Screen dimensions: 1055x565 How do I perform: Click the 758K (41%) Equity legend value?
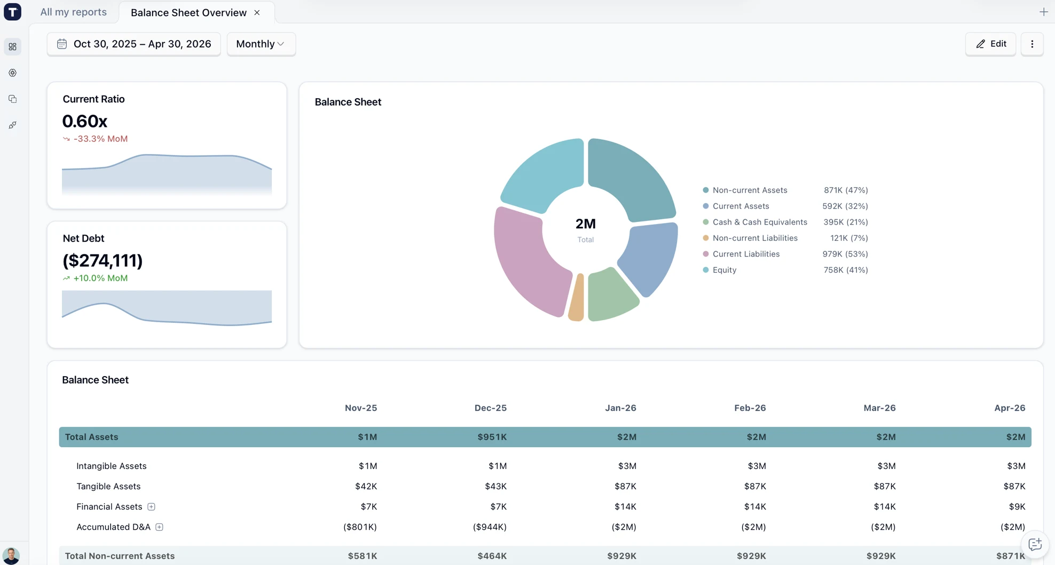pos(846,270)
